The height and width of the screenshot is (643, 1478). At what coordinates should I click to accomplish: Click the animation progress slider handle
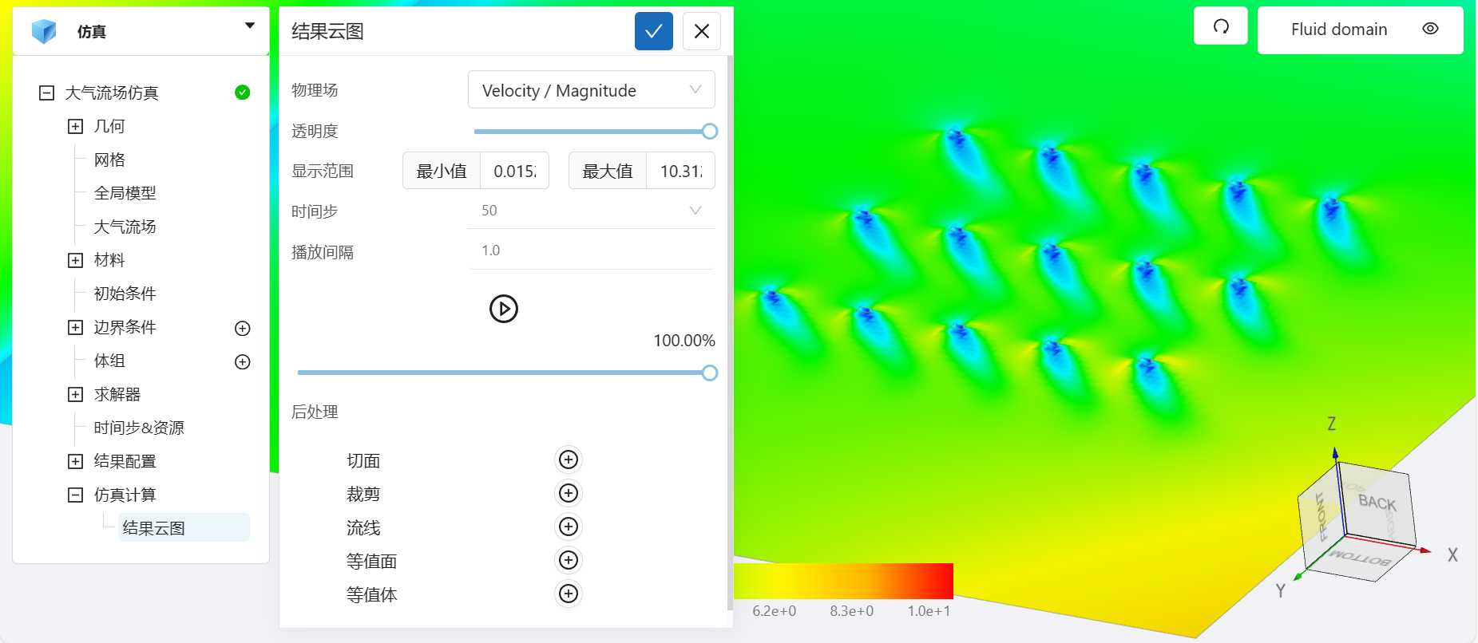[709, 373]
